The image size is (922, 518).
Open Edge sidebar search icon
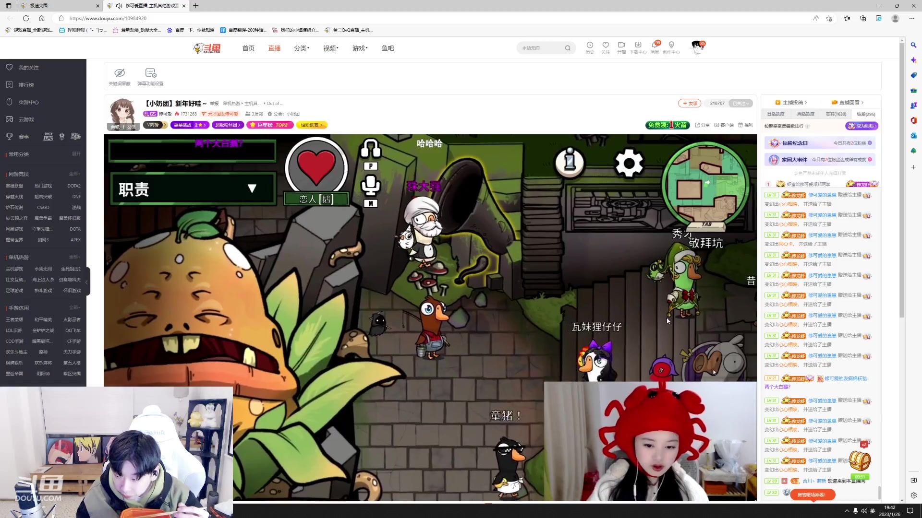pyautogui.click(x=913, y=45)
